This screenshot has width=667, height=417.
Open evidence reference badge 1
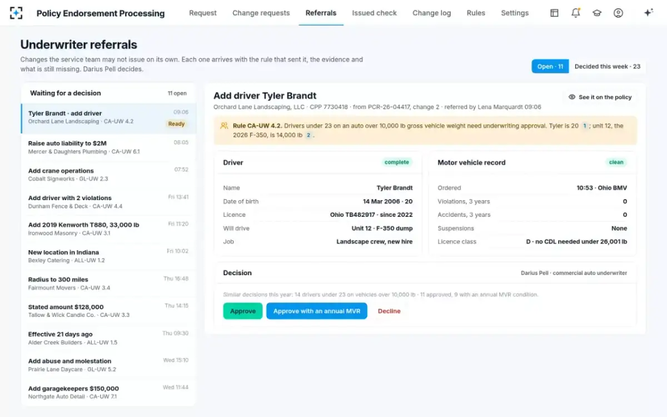click(x=585, y=126)
